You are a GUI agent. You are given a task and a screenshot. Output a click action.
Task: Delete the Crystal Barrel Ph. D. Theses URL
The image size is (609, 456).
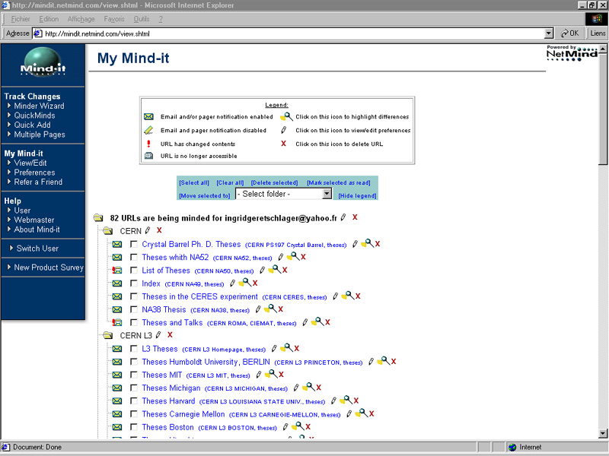tap(378, 244)
